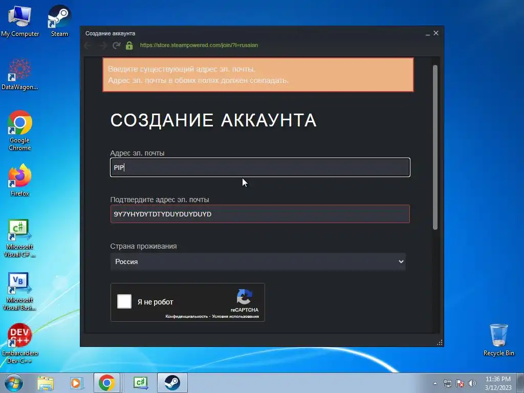Open File Explorer from the taskbar
Image resolution: width=524 pixels, height=393 pixels.
click(x=46, y=383)
